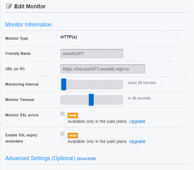Image resolution: width=194 pixels, height=170 pixels.
Task: Click the Monitor Information section heading
Action: pyautogui.click(x=29, y=25)
